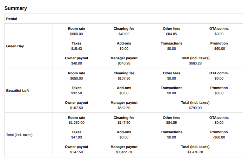
Task: Select Green Bay other fees $84.85
Action: tap(171, 34)
